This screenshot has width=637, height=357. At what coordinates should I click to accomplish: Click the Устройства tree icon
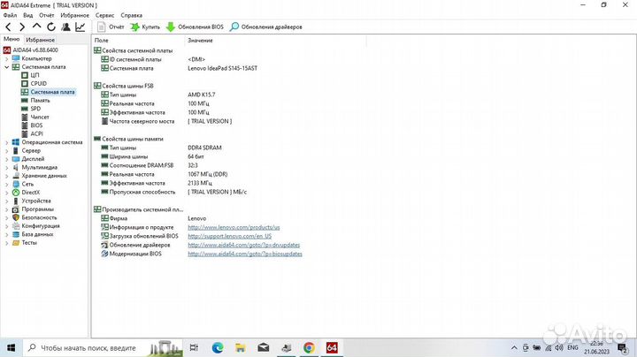click(x=16, y=201)
